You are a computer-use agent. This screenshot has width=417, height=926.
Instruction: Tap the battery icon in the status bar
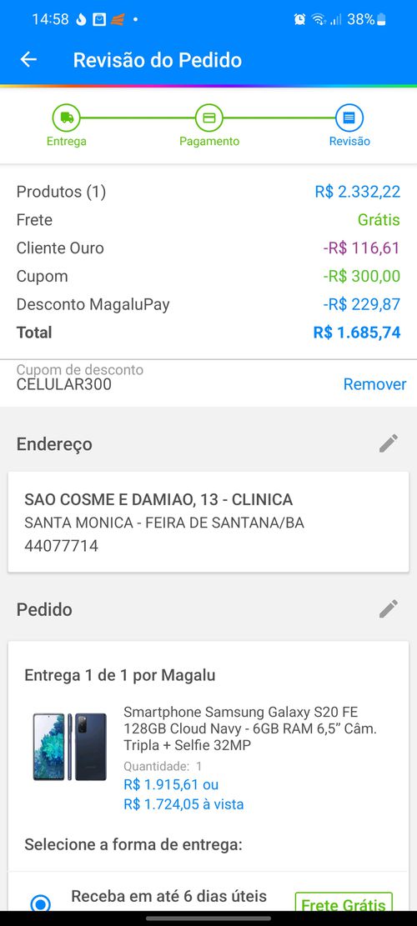click(382, 19)
